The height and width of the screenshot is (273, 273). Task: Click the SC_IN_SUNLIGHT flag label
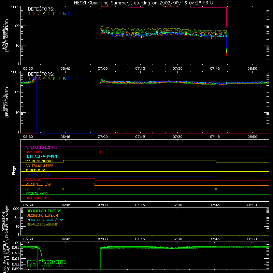[x=40, y=161]
